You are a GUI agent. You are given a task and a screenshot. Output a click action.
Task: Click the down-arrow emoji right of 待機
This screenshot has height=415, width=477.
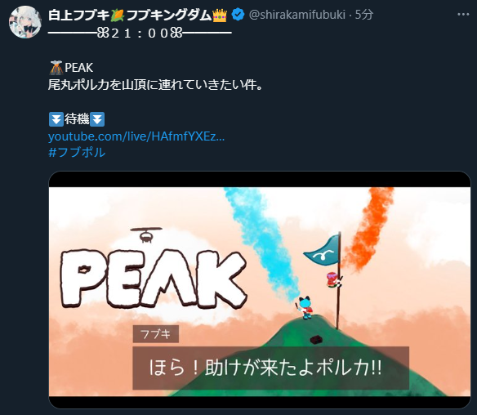pos(97,119)
